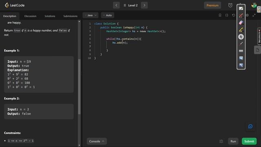Click the 'hs.add(n);' code line
Screen dimensions: 261x147
120,43
